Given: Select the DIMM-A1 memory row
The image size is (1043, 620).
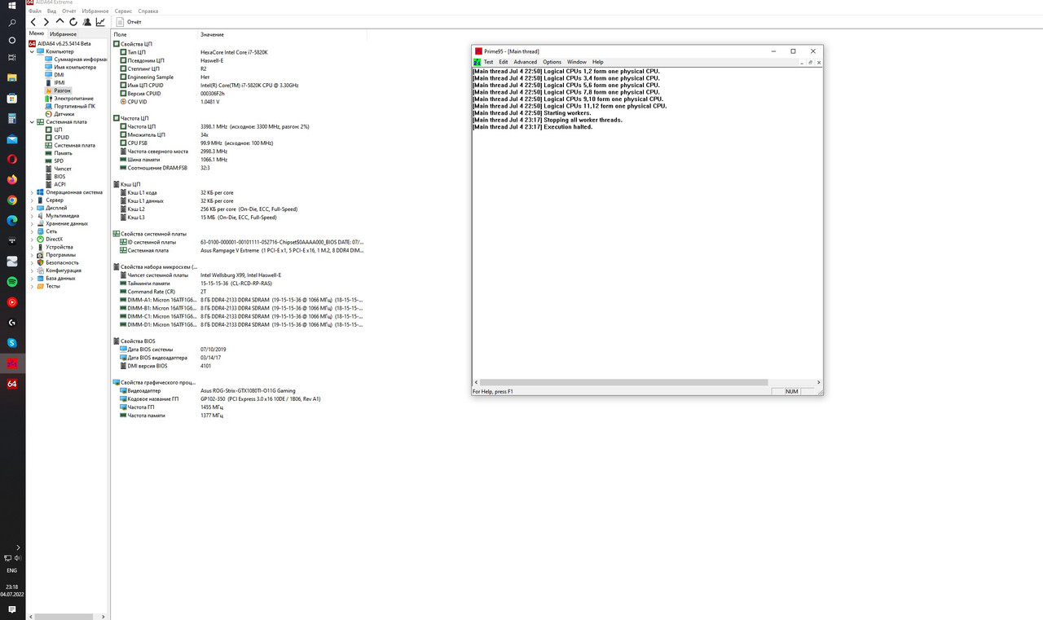Looking at the screenshot, I should coord(239,300).
